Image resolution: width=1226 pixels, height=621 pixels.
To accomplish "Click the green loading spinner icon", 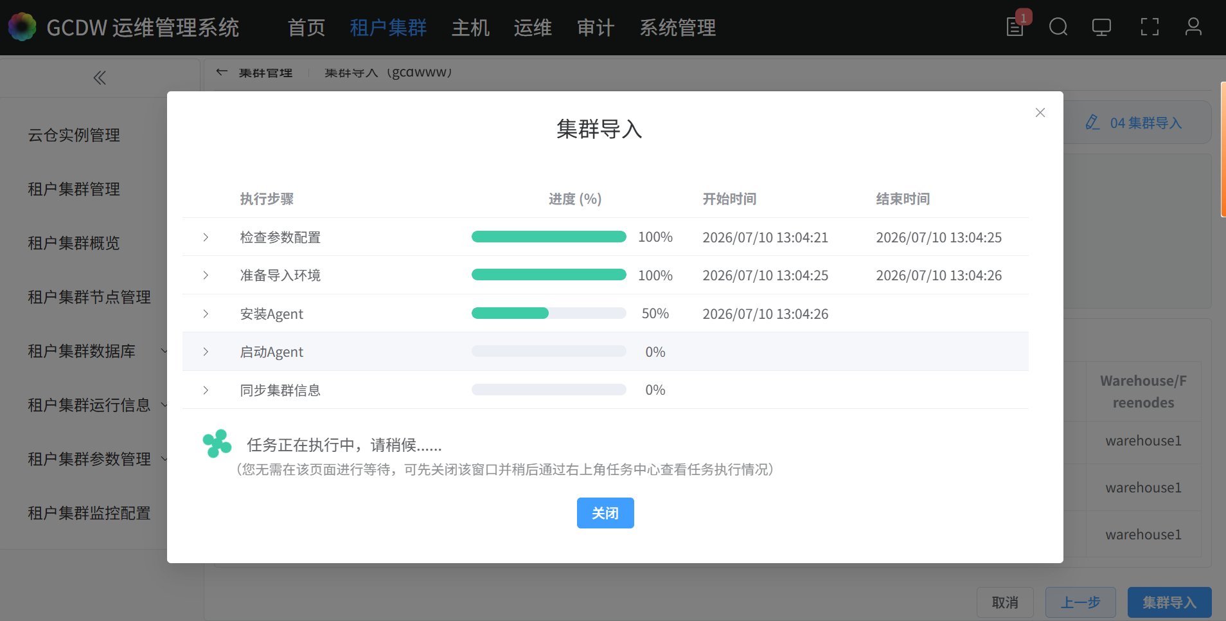I will (217, 444).
